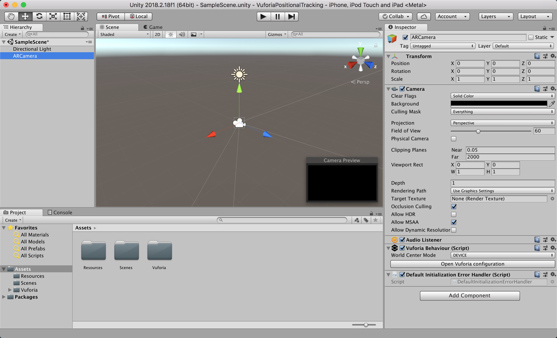Open the Account menu button
Viewport: 557px width, 338px height.
click(452, 16)
